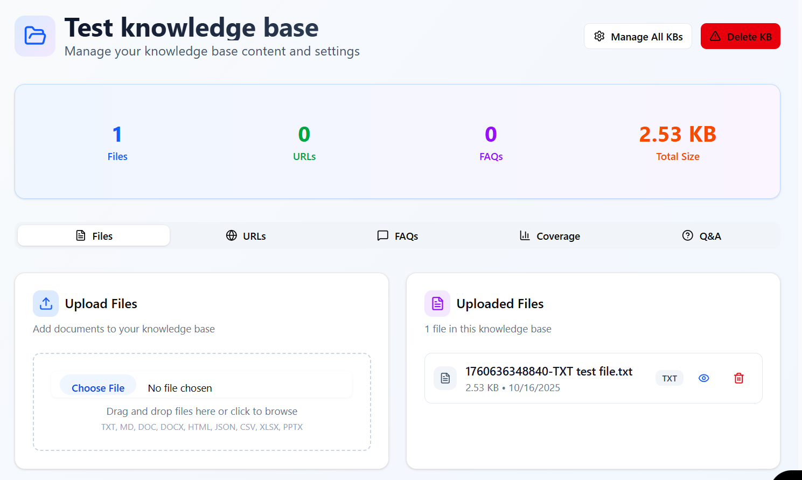
Task: Click the speech bubble icon beside FAQs
Action: coord(382,235)
